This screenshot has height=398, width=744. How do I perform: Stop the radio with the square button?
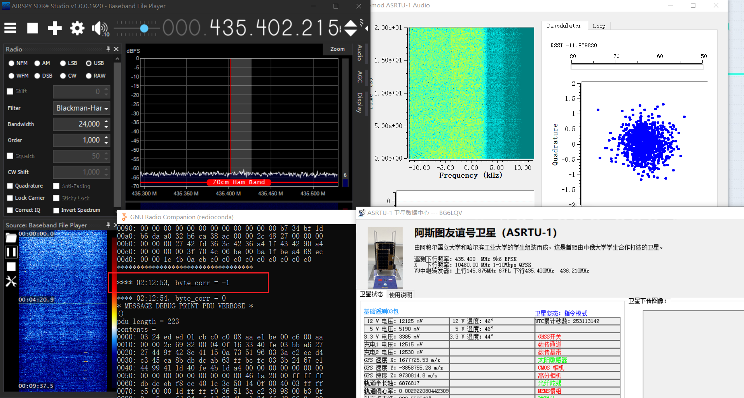[32, 28]
